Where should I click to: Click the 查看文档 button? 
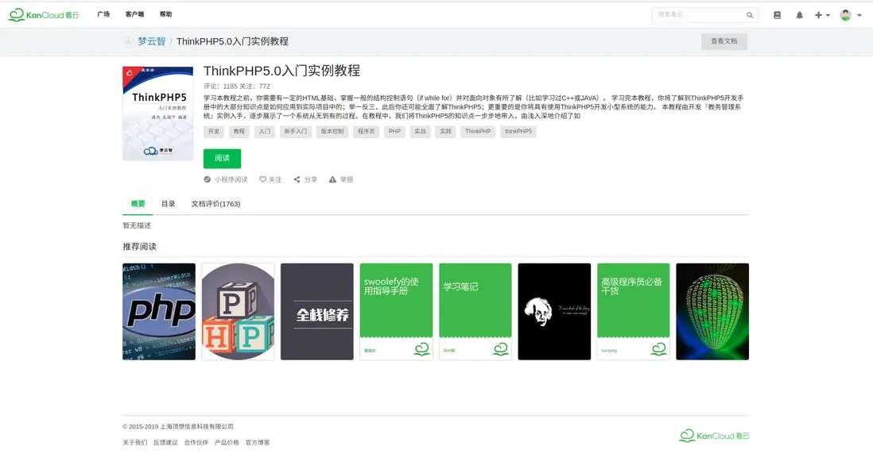coord(724,42)
